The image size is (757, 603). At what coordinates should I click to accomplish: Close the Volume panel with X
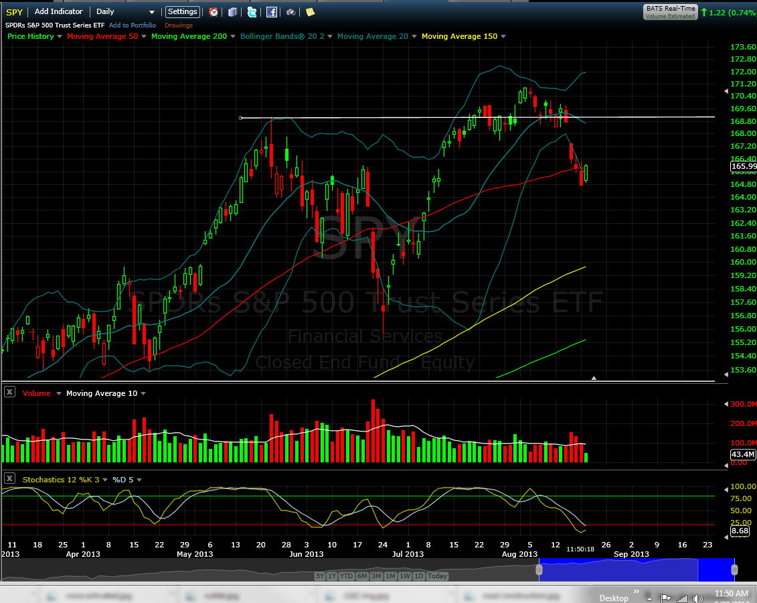(x=9, y=392)
